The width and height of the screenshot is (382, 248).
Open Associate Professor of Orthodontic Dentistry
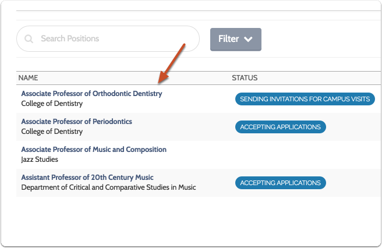tap(91, 94)
